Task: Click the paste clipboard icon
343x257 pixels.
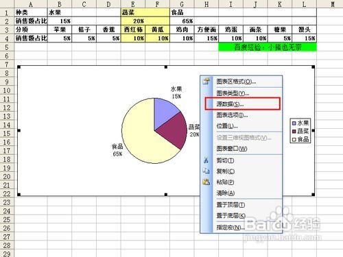Action: tap(206, 182)
